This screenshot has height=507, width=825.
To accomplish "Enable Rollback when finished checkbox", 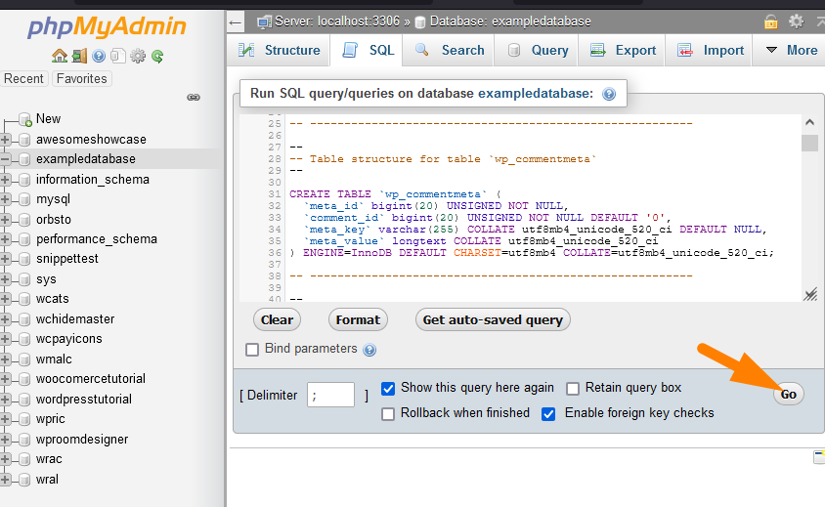I will [388, 414].
